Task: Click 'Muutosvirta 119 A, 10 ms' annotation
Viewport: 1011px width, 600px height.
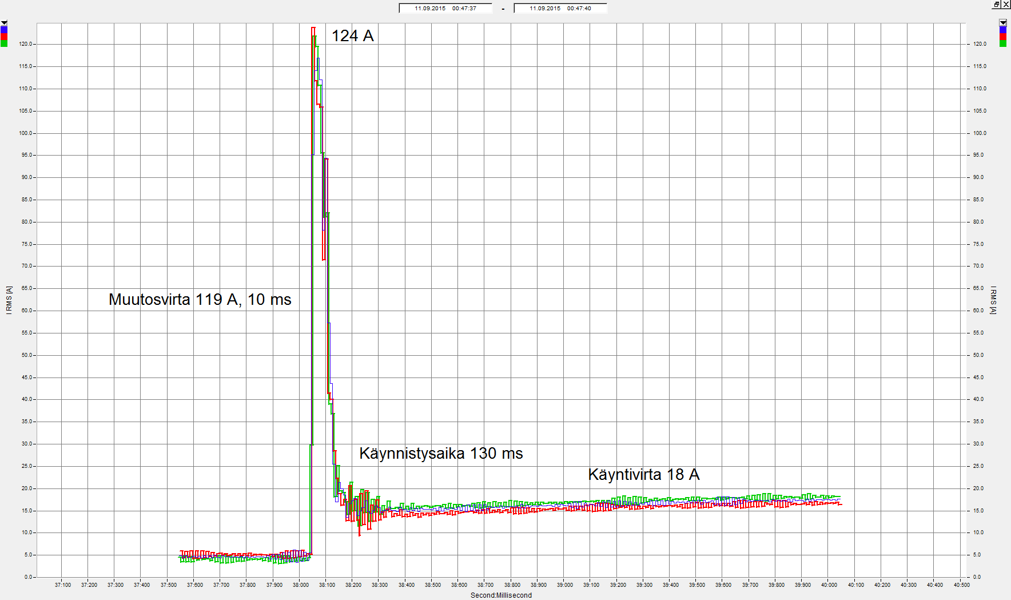Action: click(200, 300)
